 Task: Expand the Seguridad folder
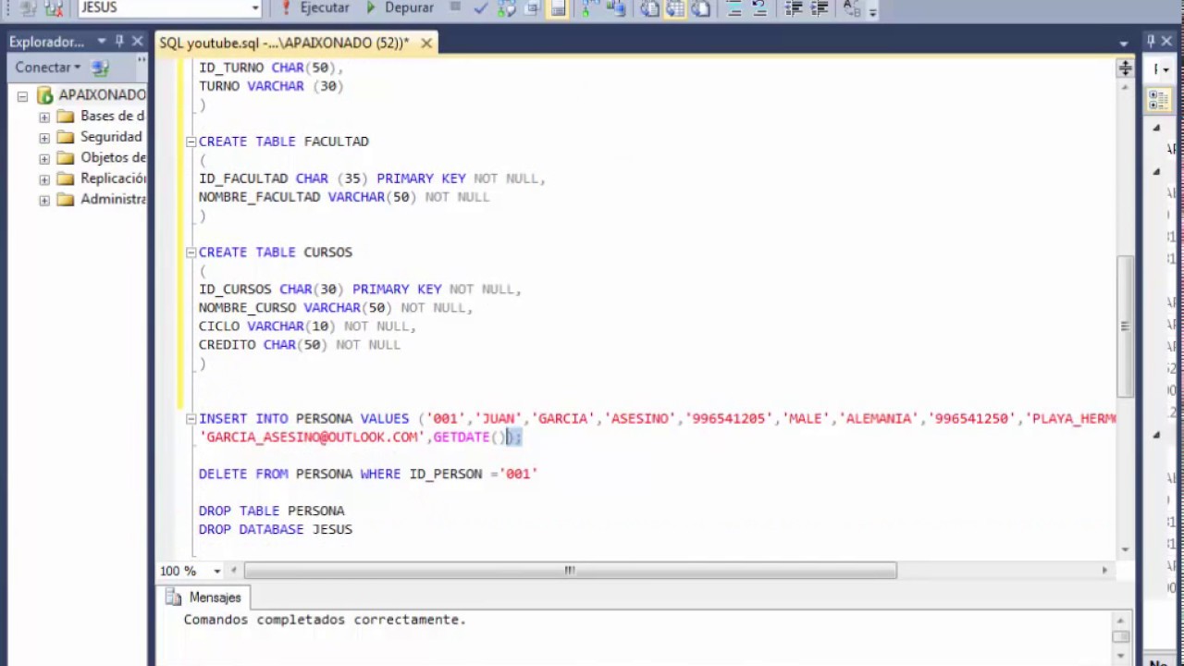coord(43,138)
